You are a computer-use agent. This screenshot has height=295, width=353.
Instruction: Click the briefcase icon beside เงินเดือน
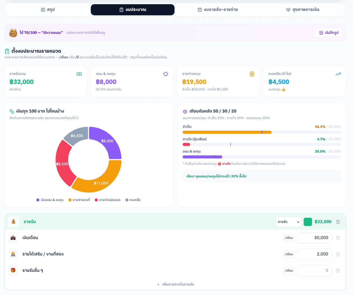coord(13,238)
